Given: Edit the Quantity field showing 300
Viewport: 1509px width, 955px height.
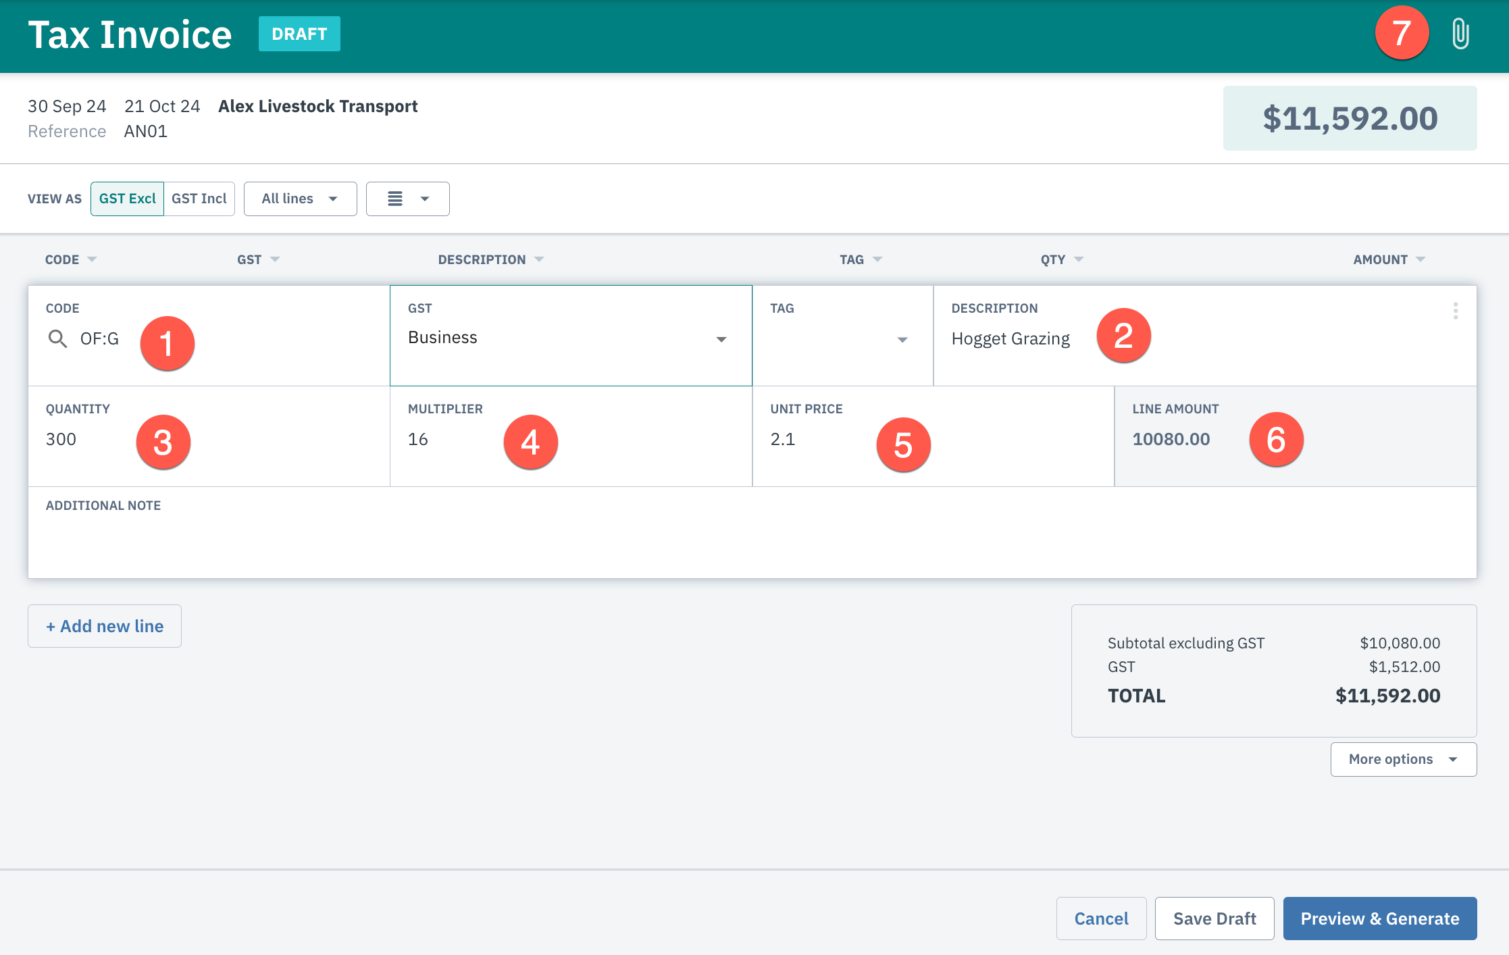Looking at the screenshot, I should tap(101, 439).
